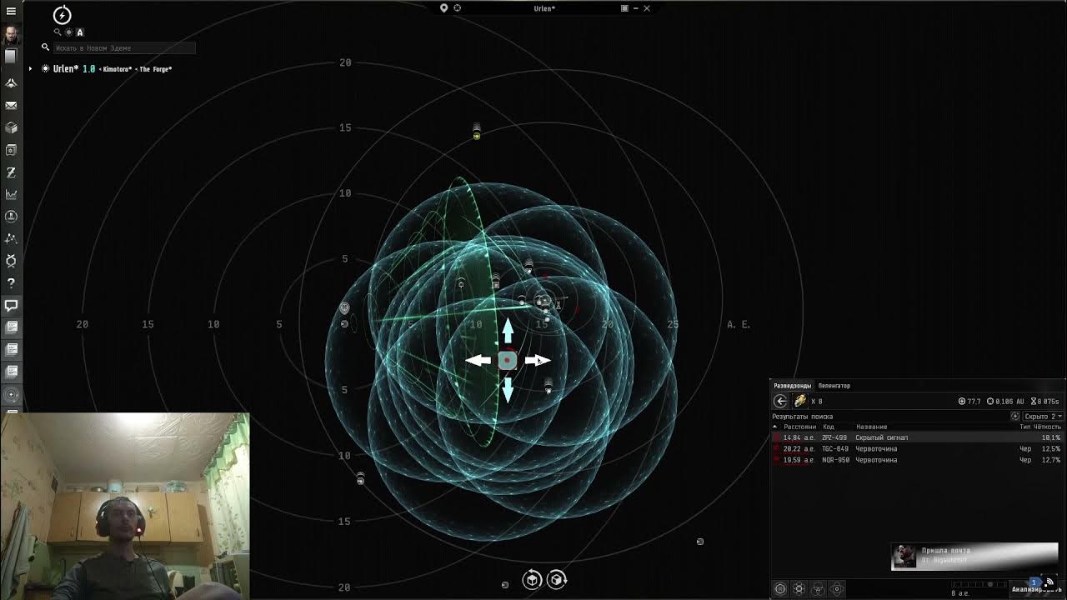
Task: Click the left cube rotate icon at map bottom
Action: pos(532,579)
